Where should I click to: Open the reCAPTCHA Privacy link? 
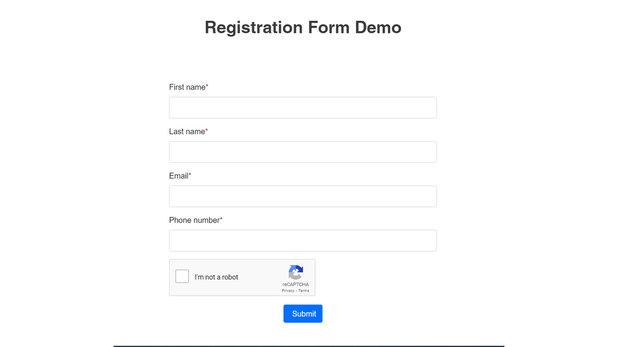tap(288, 290)
